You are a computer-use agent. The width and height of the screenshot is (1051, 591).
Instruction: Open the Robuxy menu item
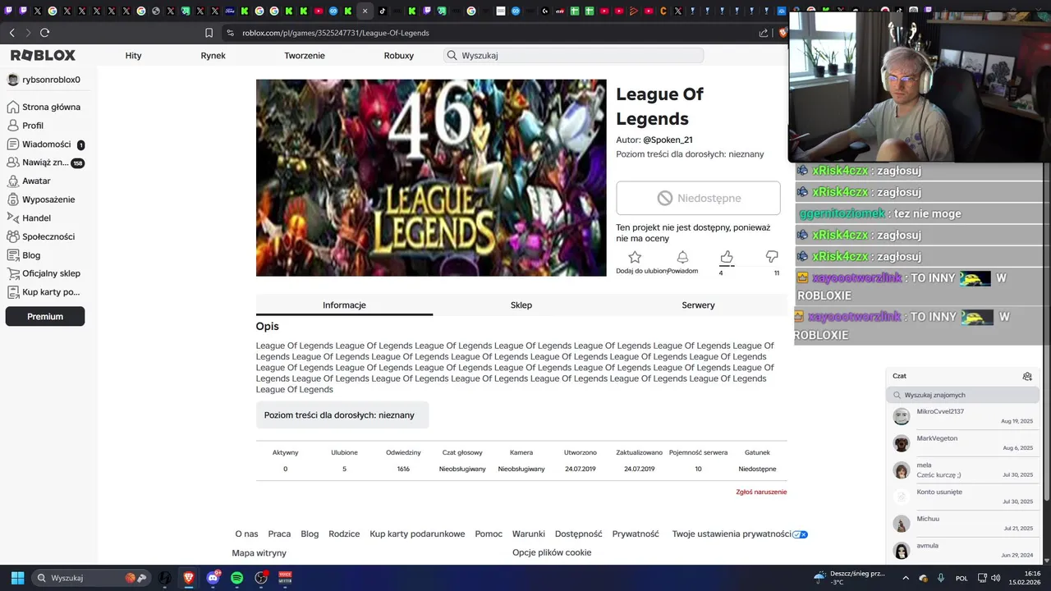[x=399, y=55]
